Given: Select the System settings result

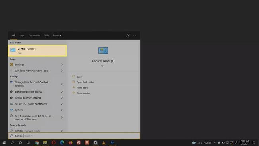Looking at the screenshot, I should [37, 110].
